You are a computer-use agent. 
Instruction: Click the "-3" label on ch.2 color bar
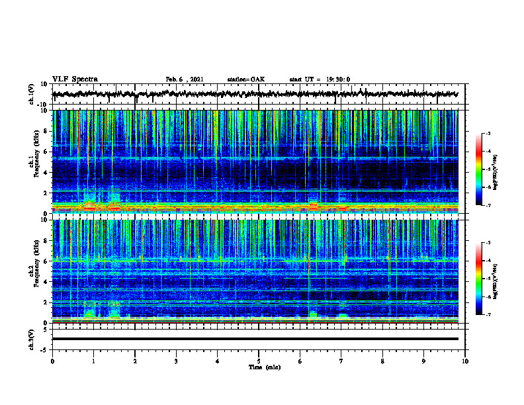point(488,243)
